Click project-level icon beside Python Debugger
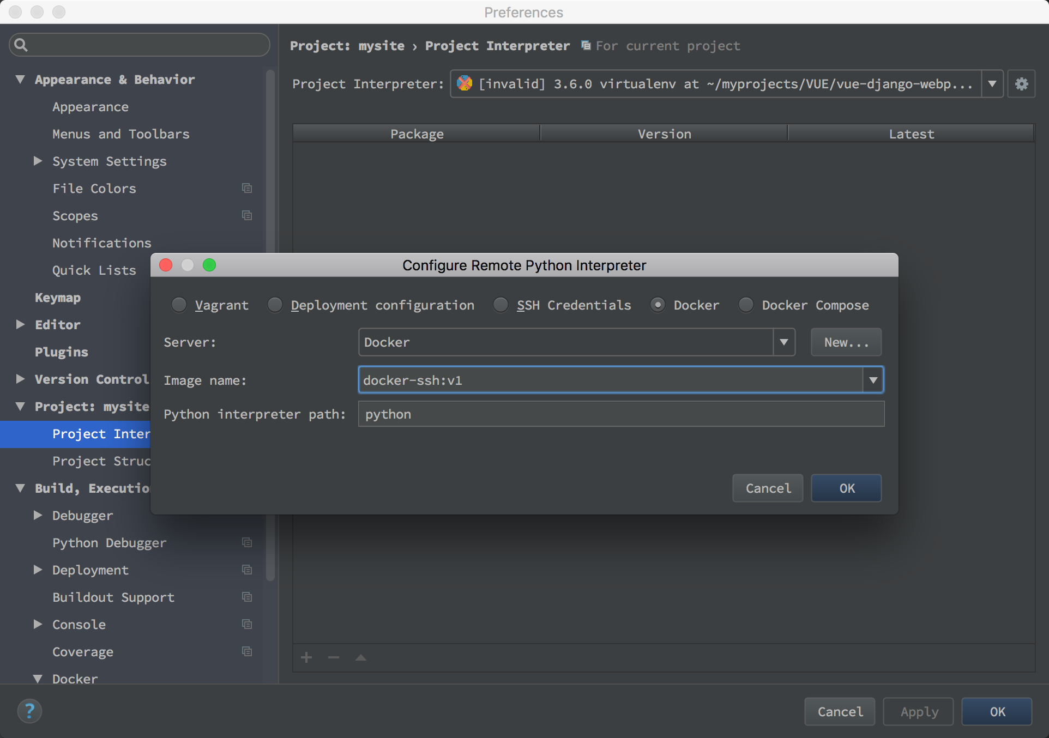Viewport: 1049px width, 738px height. click(247, 542)
